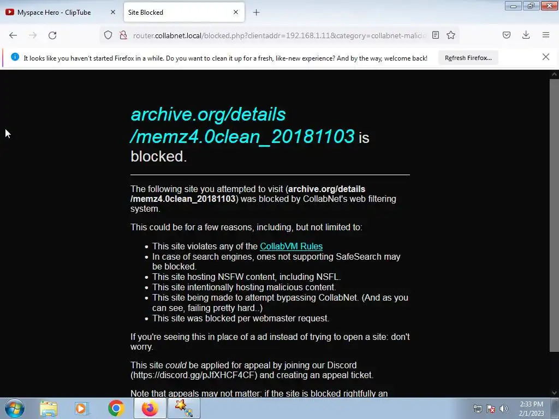This screenshot has height=419, width=559.
Task: Click the line 'This site was blocked per webmaster request.'
Action: click(x=241, y=318)
